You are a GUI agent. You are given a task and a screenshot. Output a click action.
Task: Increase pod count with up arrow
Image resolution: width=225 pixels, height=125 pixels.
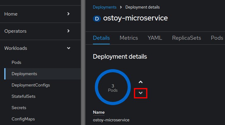tap(141, 82)
